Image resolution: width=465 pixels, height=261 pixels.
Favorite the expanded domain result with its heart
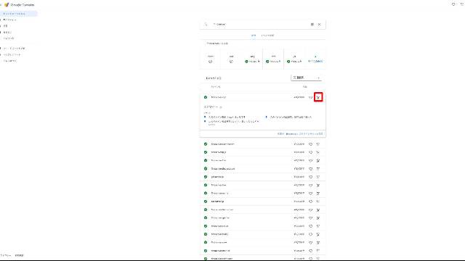click(310, 97)
